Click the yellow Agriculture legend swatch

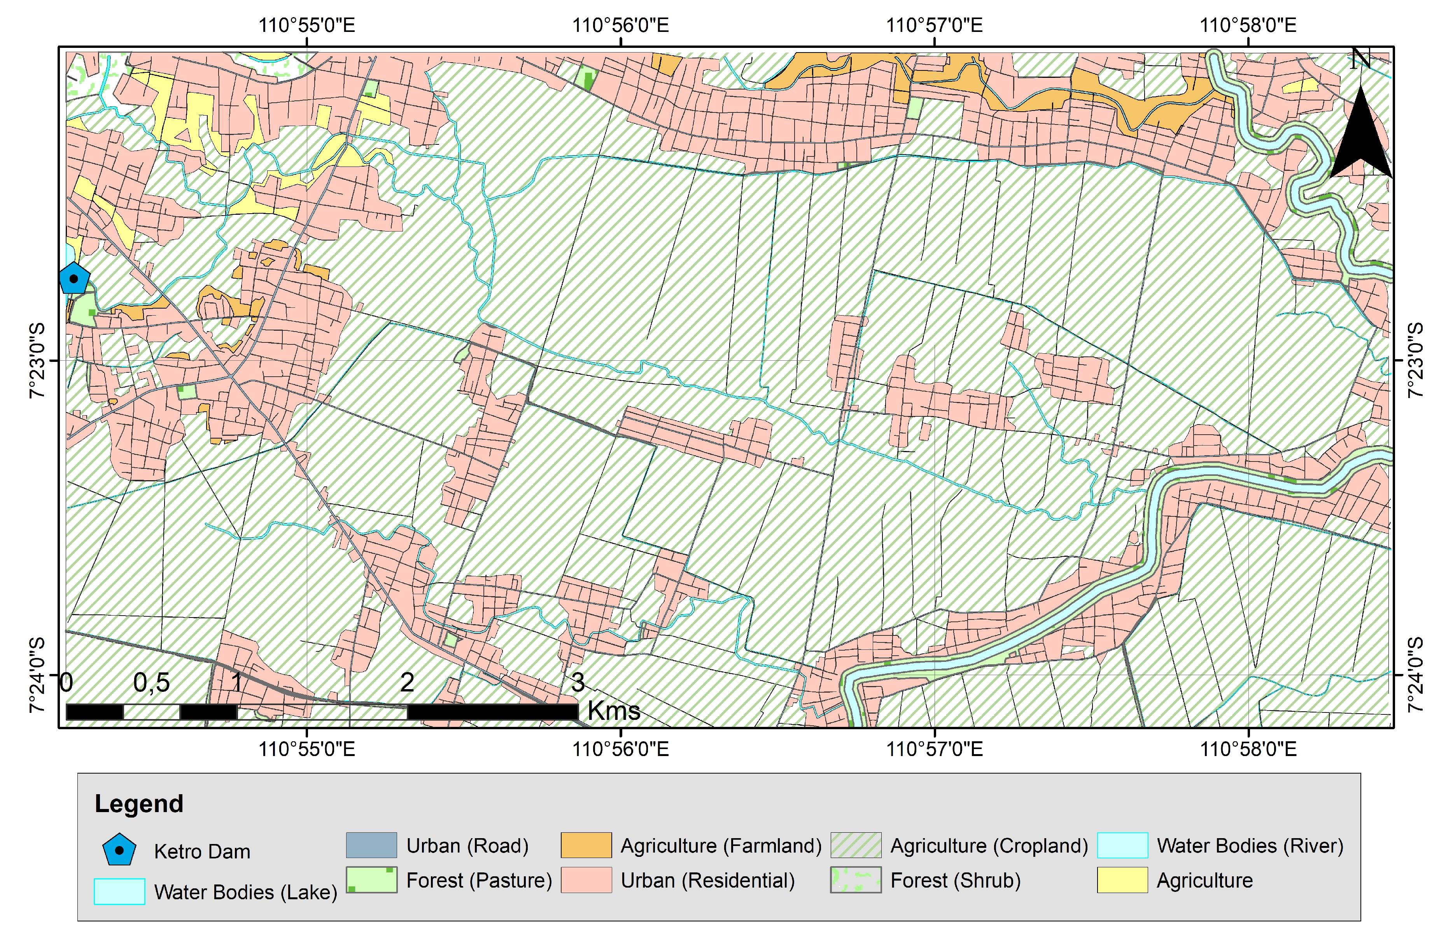[1122, 879]
